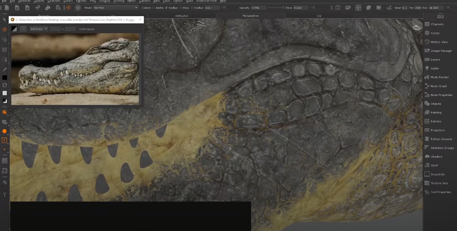Open the Painting palette
457x231 pixels.
(x=433, y=112)
